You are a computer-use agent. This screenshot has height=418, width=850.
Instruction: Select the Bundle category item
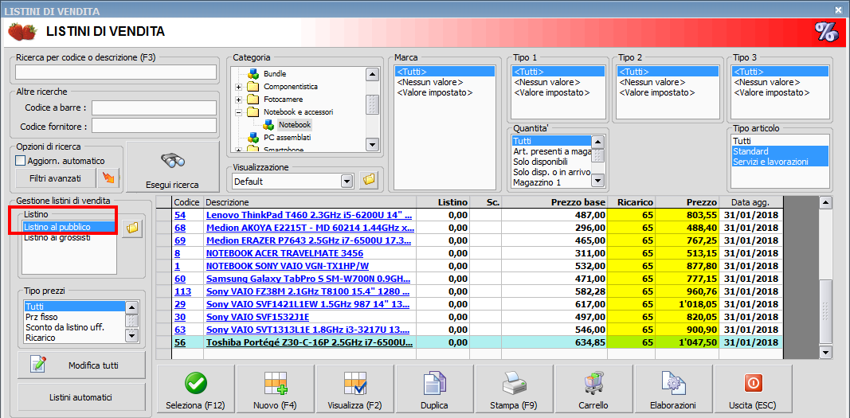tap(275, 73)
